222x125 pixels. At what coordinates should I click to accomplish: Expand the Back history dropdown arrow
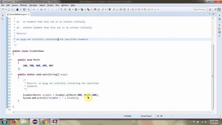[152, 9]
